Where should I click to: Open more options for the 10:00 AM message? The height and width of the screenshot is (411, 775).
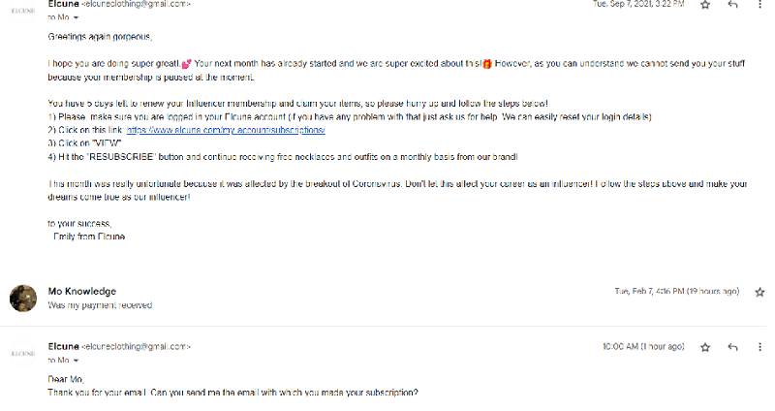point(759,346)
